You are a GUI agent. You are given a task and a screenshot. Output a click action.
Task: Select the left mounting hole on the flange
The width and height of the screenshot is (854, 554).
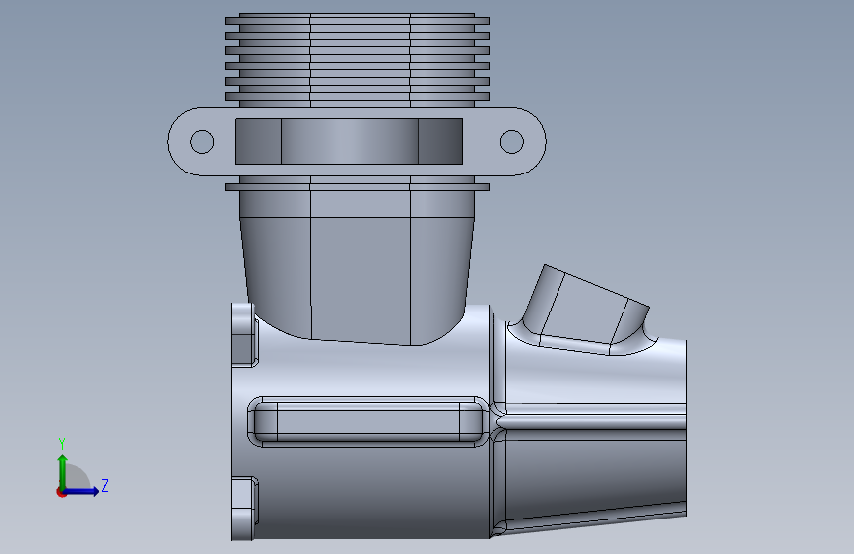(202, 142)
